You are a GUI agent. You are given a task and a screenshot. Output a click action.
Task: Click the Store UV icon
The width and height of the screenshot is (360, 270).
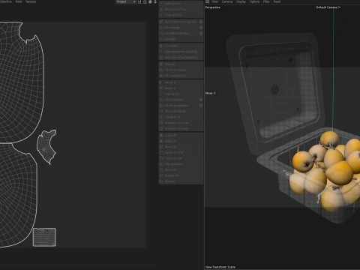tap(161, 169)
